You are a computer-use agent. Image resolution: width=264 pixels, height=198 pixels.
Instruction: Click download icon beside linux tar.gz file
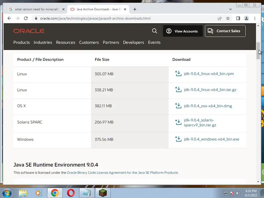(178, 89)
